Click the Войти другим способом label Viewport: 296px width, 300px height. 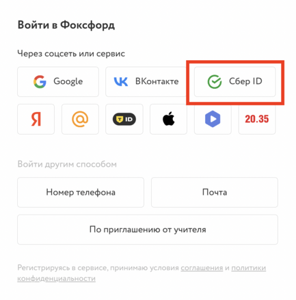point(67,164)
